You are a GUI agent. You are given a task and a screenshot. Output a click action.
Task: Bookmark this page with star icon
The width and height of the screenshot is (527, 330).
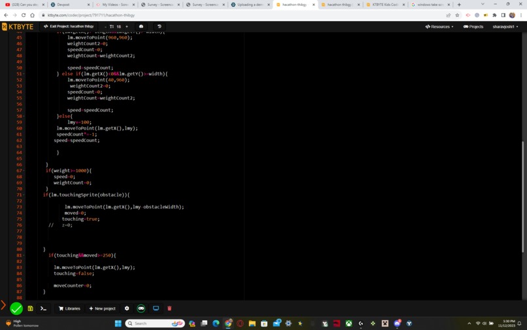[457, 15]
